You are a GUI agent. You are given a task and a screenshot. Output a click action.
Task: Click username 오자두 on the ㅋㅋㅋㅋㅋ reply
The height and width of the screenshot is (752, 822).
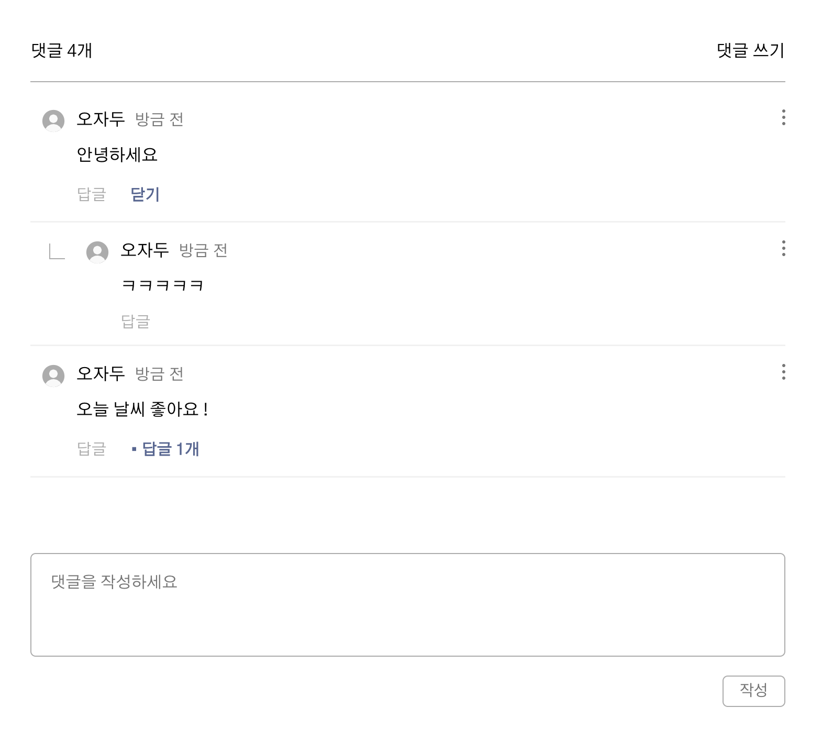[145, 250]
